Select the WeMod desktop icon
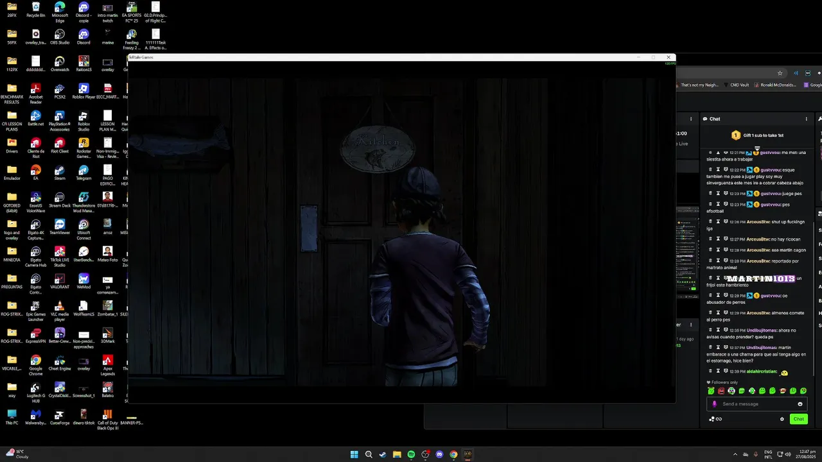Screen dimensions: 822x462 pos(83,281)
